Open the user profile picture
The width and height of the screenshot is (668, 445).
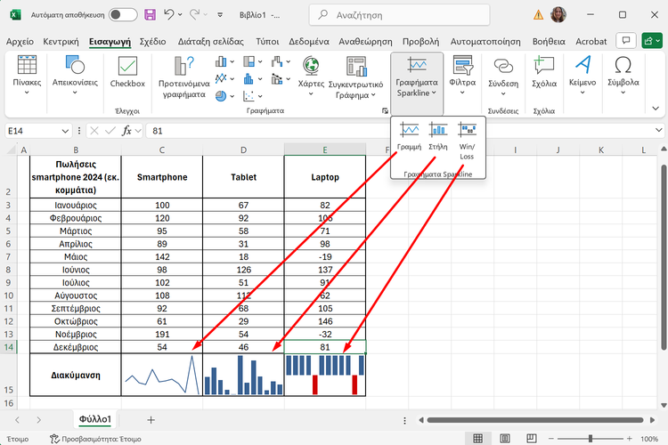(x=558, y=15)
